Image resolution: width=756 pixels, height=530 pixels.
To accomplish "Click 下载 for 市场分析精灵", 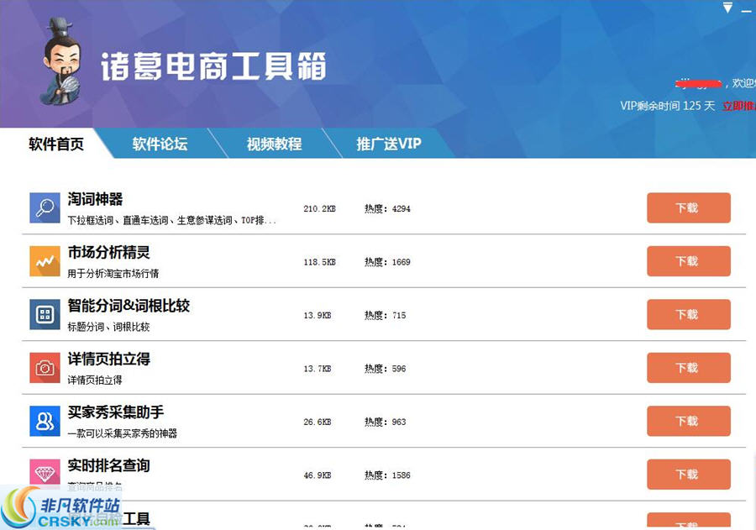I will [x=689, y=261].
